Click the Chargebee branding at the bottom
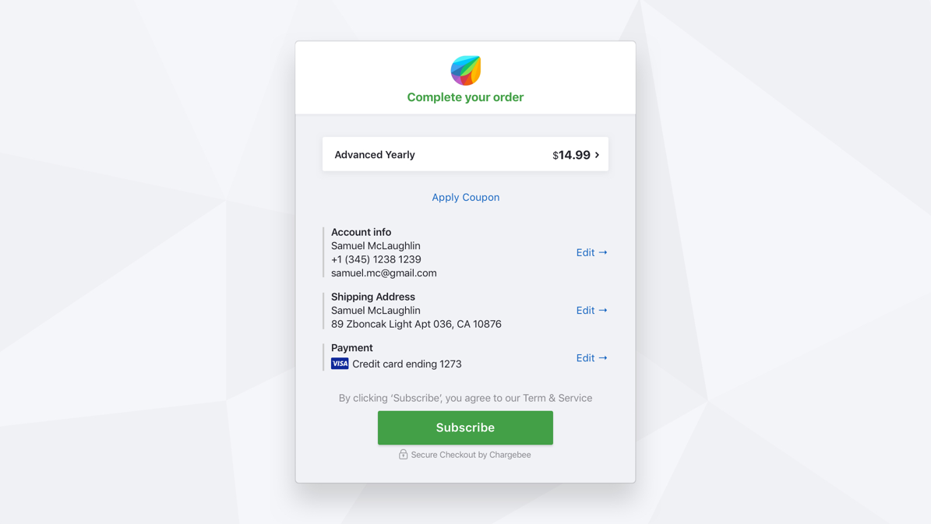The width and height of the screenshot is (931, 524). click(x=510, y=455)
